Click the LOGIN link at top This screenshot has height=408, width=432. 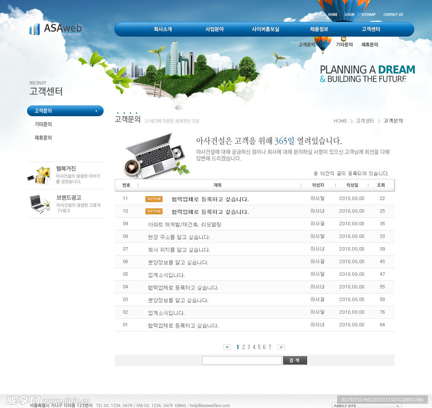349,15
